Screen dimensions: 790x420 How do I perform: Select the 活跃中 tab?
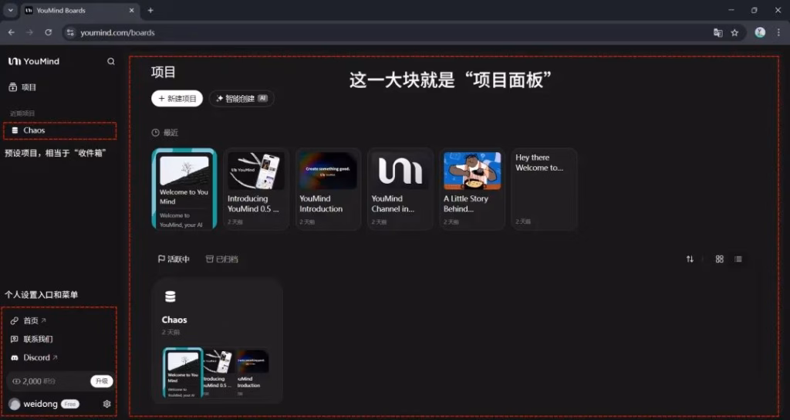pos(174,259)
